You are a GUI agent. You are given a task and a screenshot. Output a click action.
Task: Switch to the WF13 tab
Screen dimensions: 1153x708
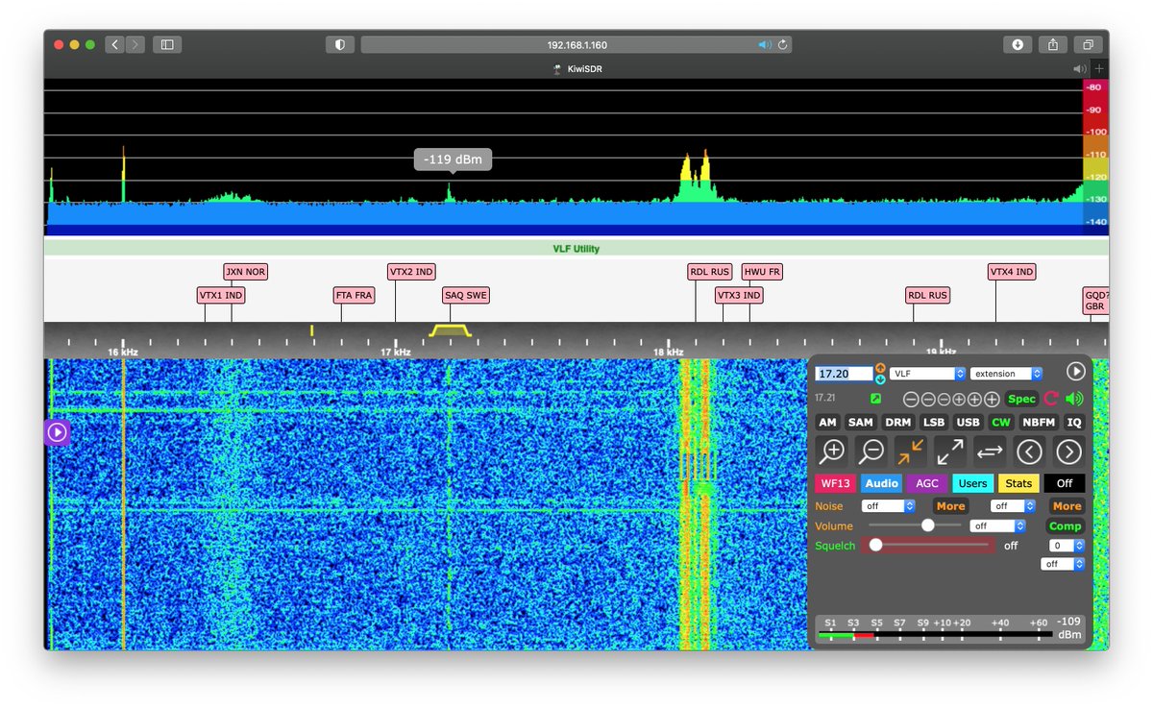click(x=835, y=483)
